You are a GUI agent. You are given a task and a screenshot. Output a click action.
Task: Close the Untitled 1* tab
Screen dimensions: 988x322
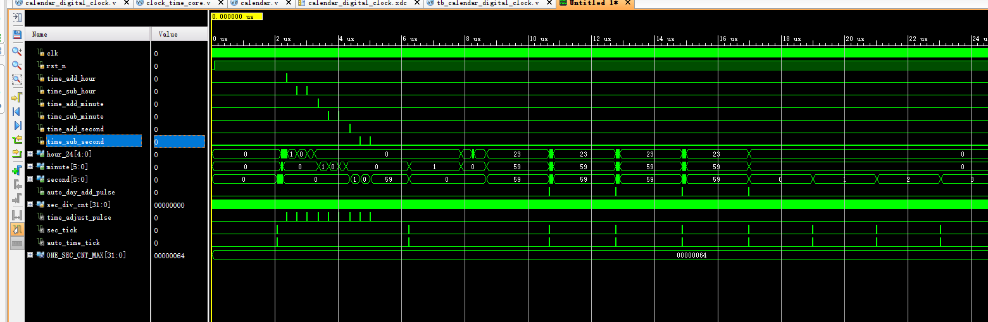pos(627,3)
